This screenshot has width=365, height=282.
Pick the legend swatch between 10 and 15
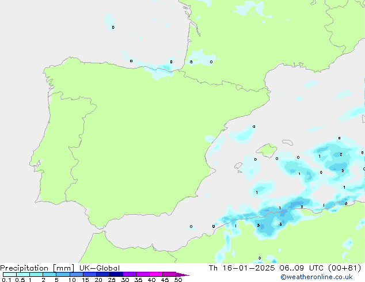point(76,275)
